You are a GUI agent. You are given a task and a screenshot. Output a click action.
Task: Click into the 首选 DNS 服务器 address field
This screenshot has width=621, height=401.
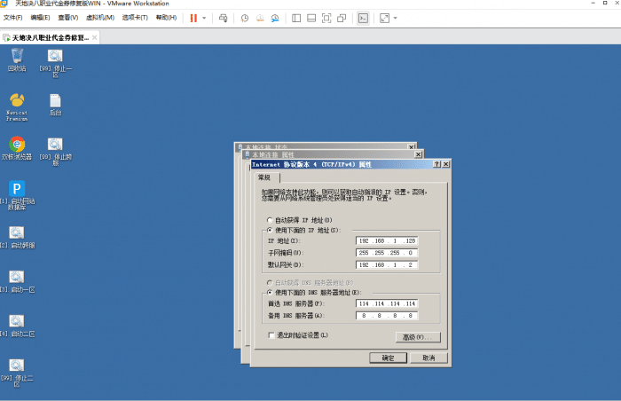pyautogui.click(x=387, y=303)
